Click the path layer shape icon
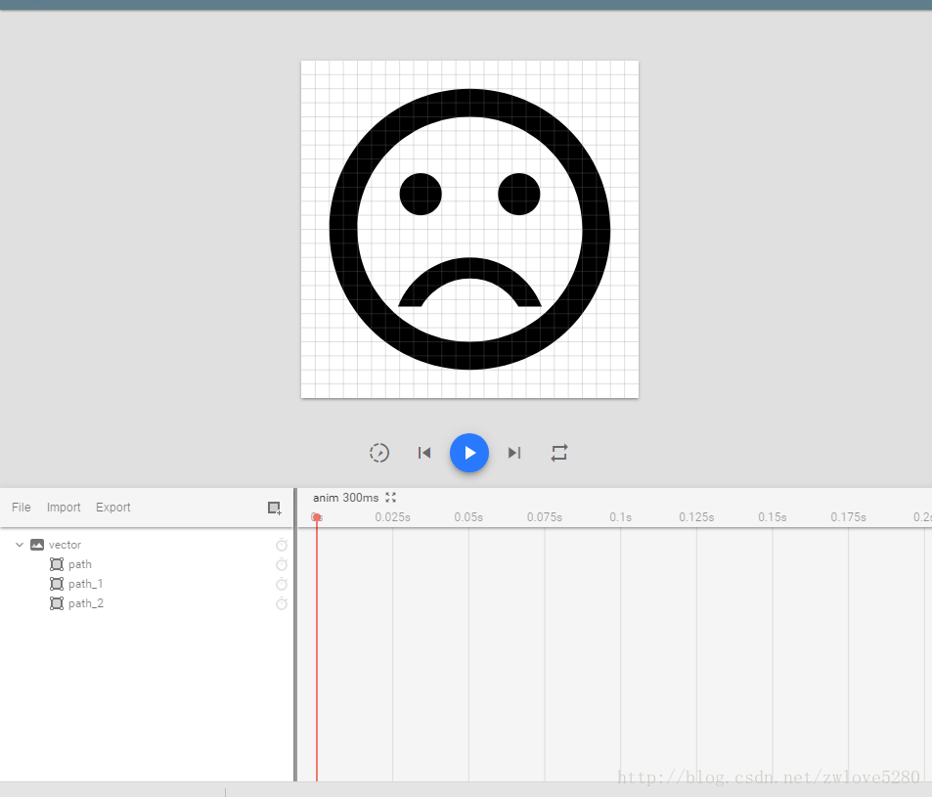This screenshot has width=932, height=797. pos(57,564)
